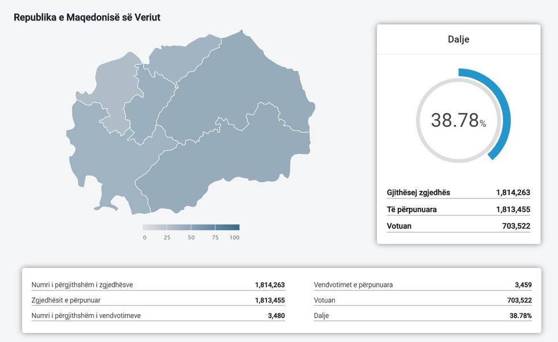The width and height of the screenshot is (558, 342).
Task: Click the Republika e Maqedonisë së Veriut heading
Action: tap(87, 18)
